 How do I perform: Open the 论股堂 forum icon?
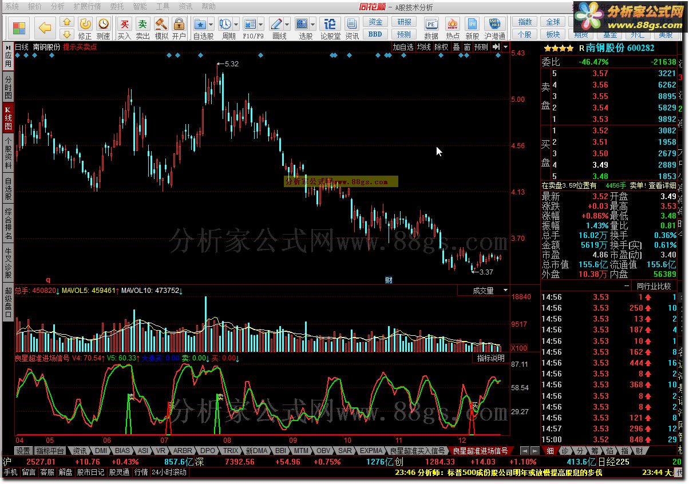pyautogui.click(x=330, y=28)
